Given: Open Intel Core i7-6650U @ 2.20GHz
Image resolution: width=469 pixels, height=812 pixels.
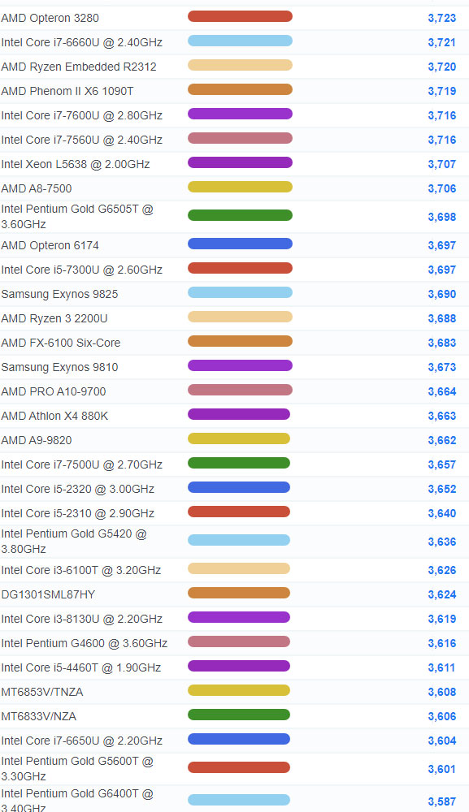Looking at the screenshot, I should pos(82,741).
